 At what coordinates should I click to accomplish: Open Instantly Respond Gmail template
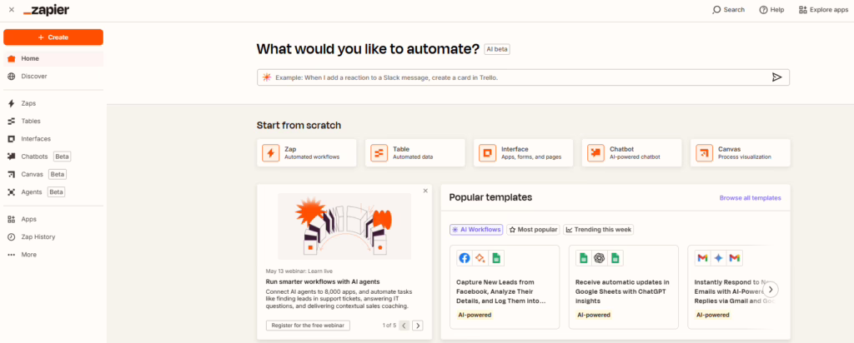(x=729, y=287)
